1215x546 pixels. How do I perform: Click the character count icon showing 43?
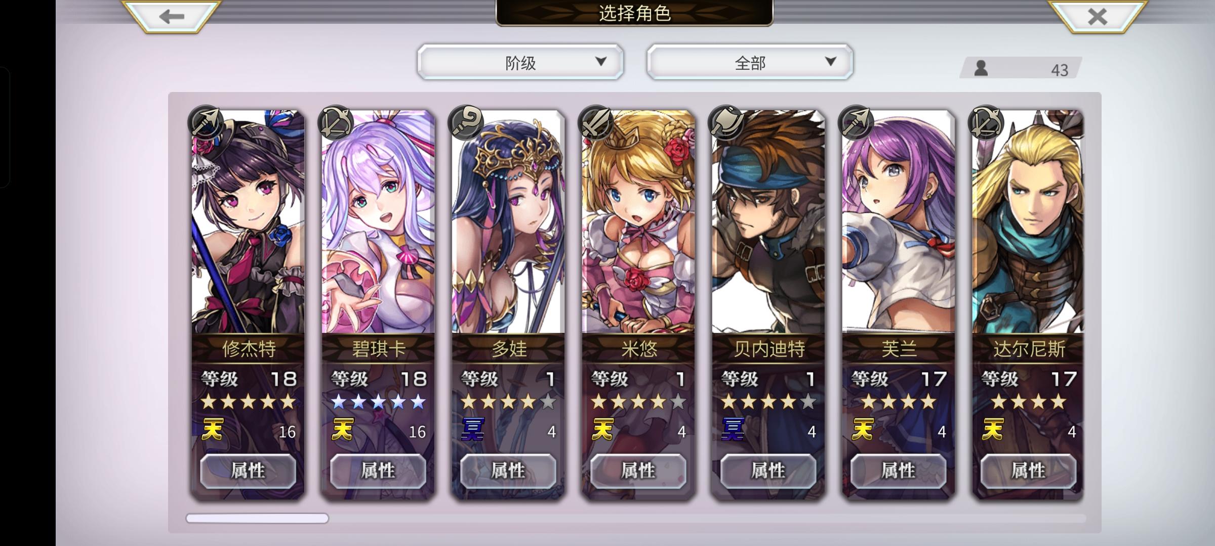point(981,68)
